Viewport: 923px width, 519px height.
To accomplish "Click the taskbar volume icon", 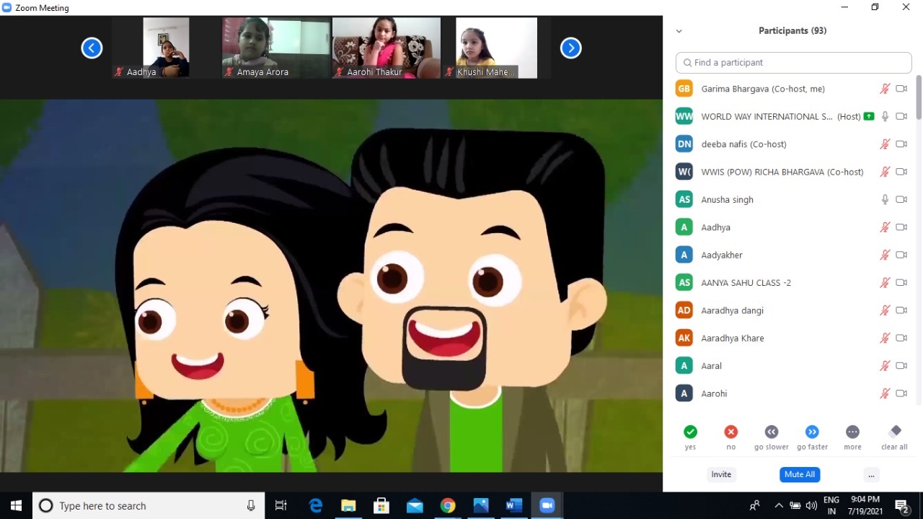I will 811,505.
